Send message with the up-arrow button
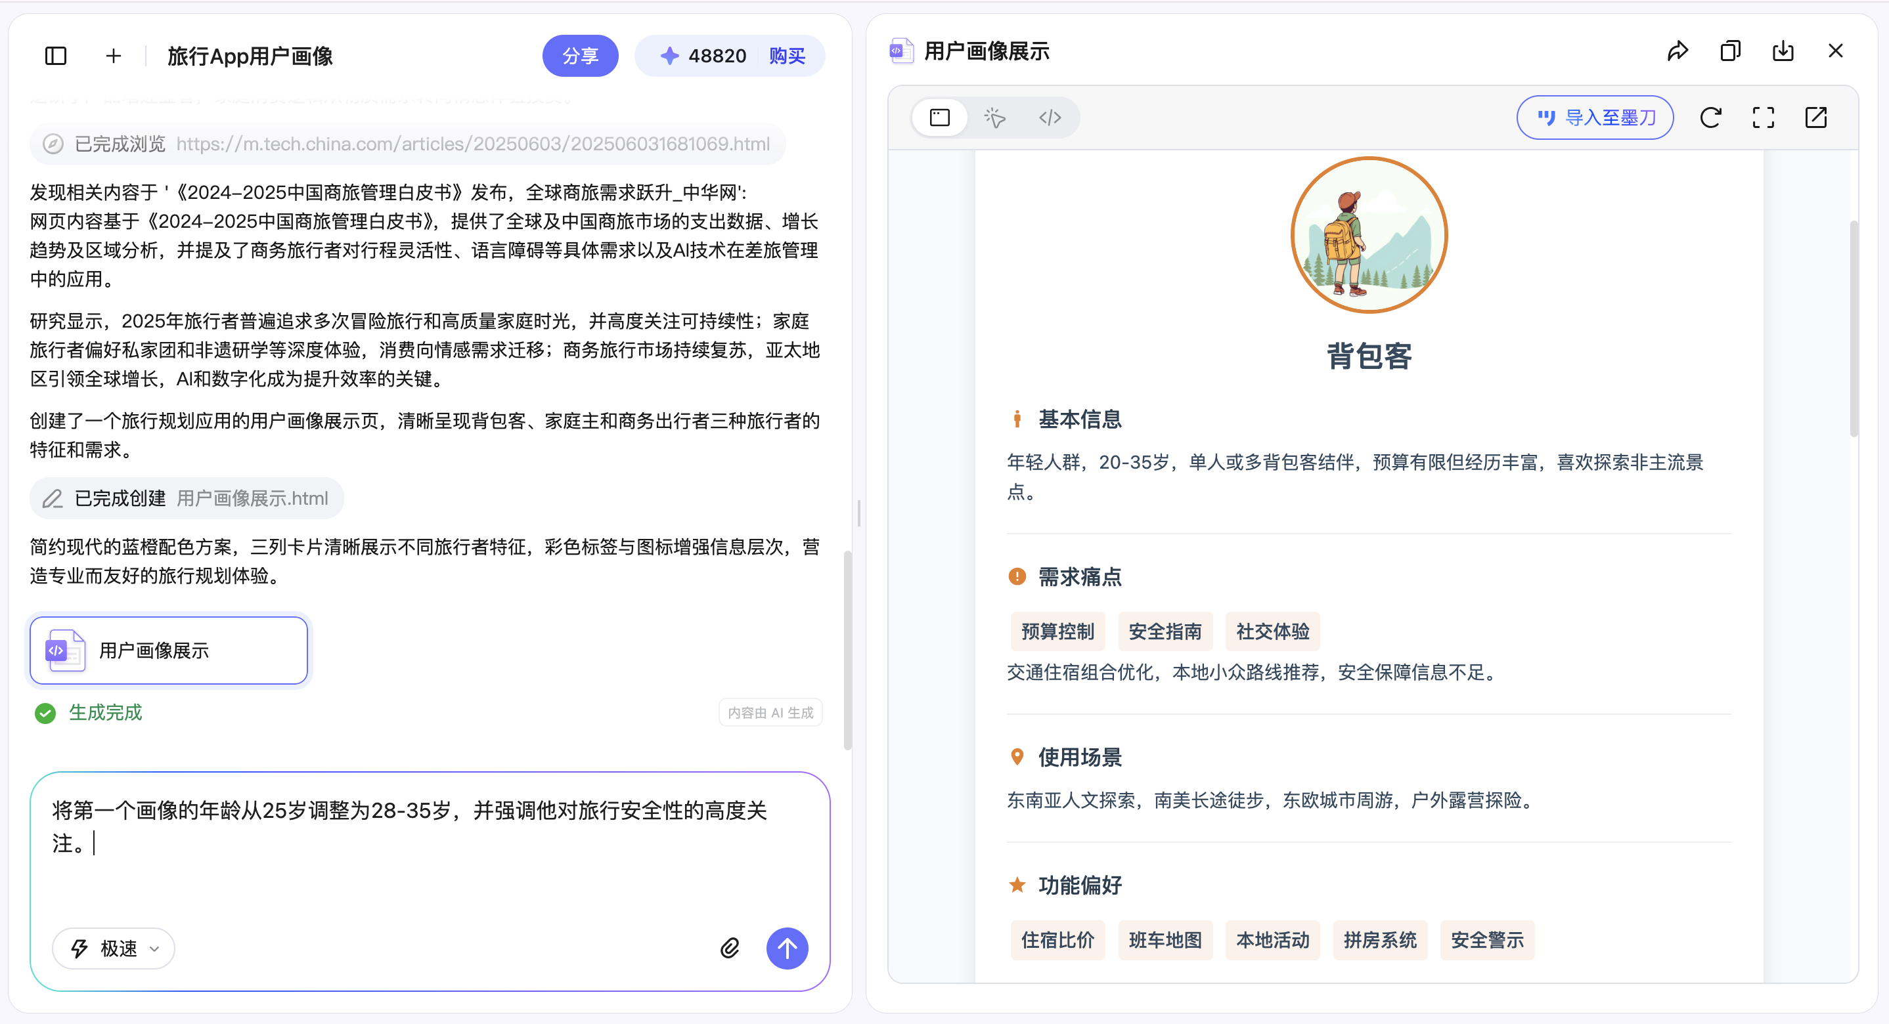Image resolution: width=1889 pixels, height=1024 pixels. click(x=787, y=948)
